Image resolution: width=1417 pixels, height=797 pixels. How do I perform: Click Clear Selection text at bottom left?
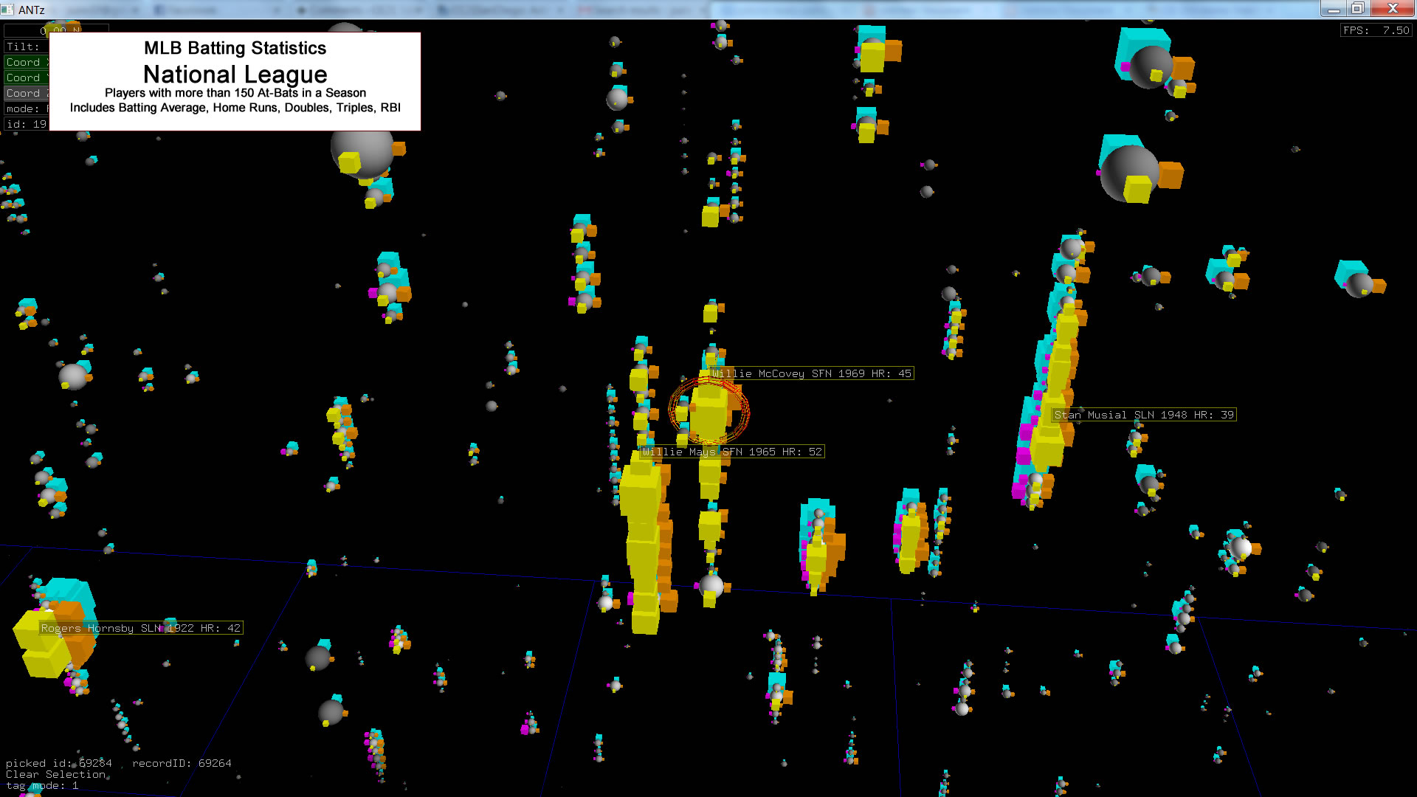(55, 774)
